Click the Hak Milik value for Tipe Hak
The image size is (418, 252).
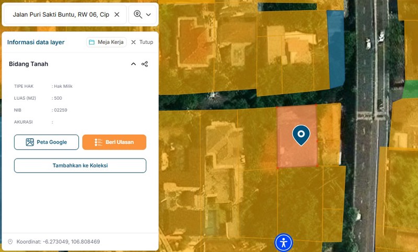(63, 86)
